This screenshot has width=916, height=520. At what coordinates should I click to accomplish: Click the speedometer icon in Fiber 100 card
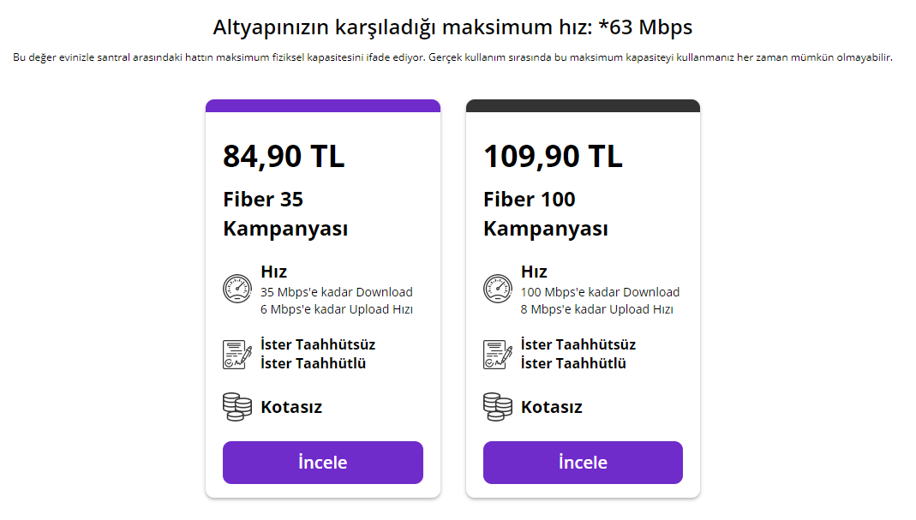[498, 289]
